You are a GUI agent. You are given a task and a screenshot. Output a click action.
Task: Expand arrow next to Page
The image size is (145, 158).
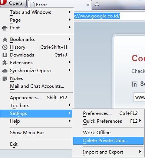[70, 20]
